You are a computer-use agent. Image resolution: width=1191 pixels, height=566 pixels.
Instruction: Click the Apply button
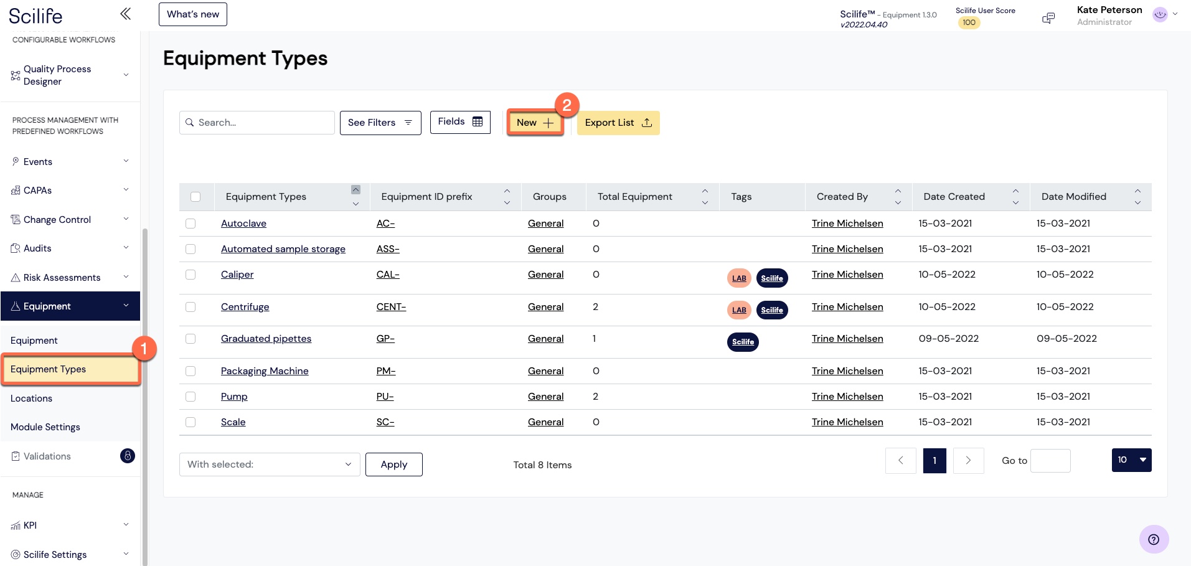tap(393, 465)
